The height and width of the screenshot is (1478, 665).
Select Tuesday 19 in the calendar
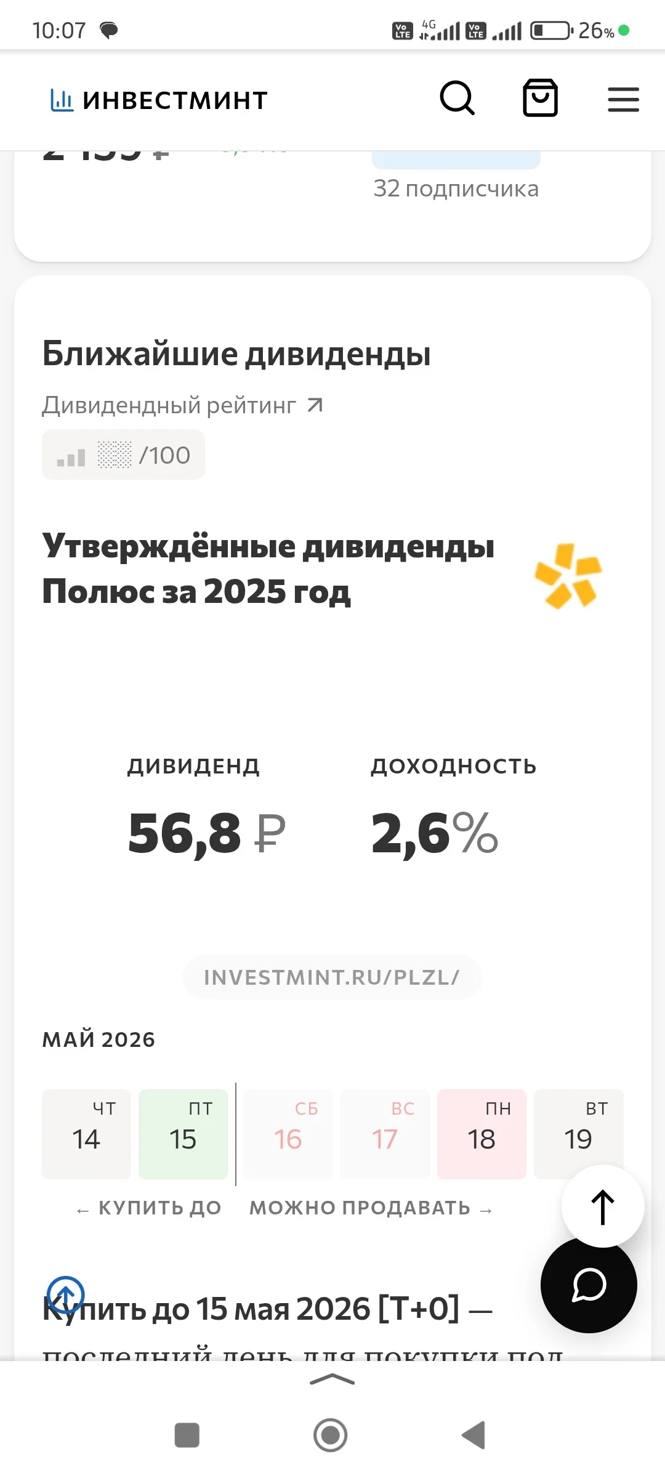point(578,1134)
